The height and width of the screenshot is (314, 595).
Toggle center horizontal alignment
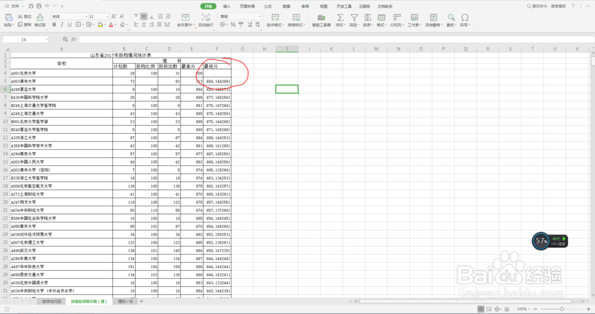[144, 24]
